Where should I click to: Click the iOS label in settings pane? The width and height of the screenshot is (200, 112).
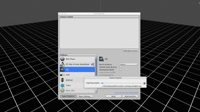point(106,59)
